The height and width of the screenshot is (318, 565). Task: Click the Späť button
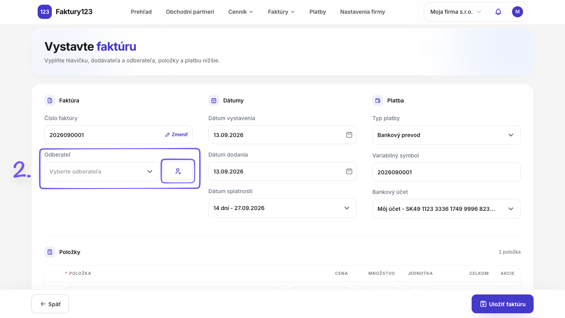[x=50, y=304]
